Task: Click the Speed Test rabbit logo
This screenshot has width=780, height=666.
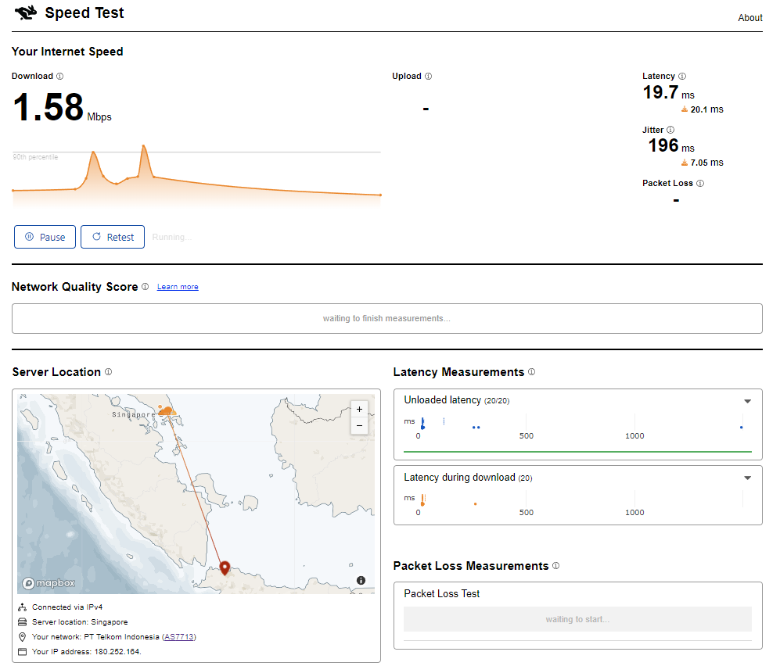Action: pos(26,13)
